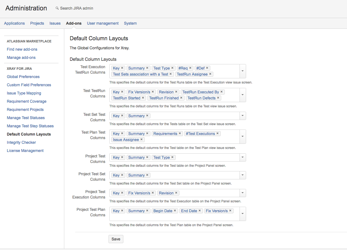Remove Test Type tag from Project Test Columns
This screenshot has width=347, height=250.
coord(172,157)
